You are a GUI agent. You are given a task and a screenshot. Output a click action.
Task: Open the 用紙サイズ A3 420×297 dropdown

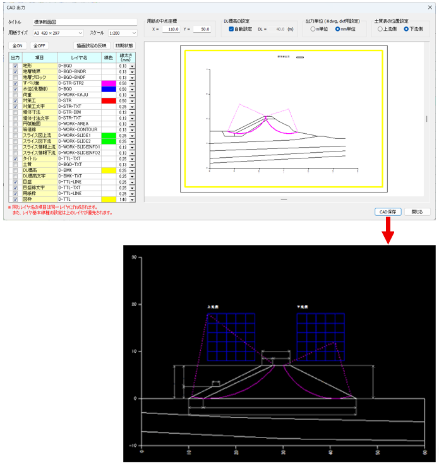coord(58,33)
